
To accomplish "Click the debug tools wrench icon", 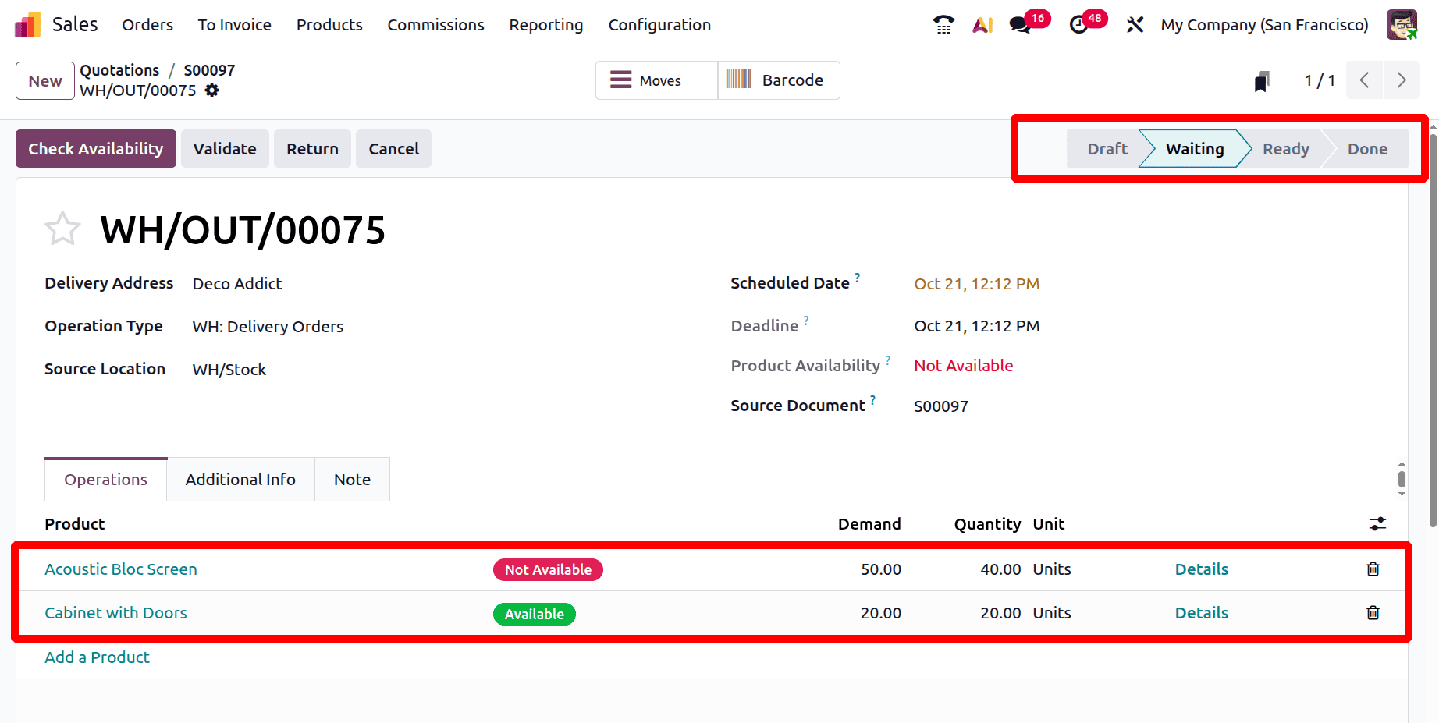I will (1135, 25).
